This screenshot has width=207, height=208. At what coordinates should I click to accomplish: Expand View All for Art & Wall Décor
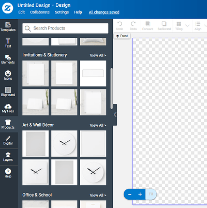pos(98,125)
